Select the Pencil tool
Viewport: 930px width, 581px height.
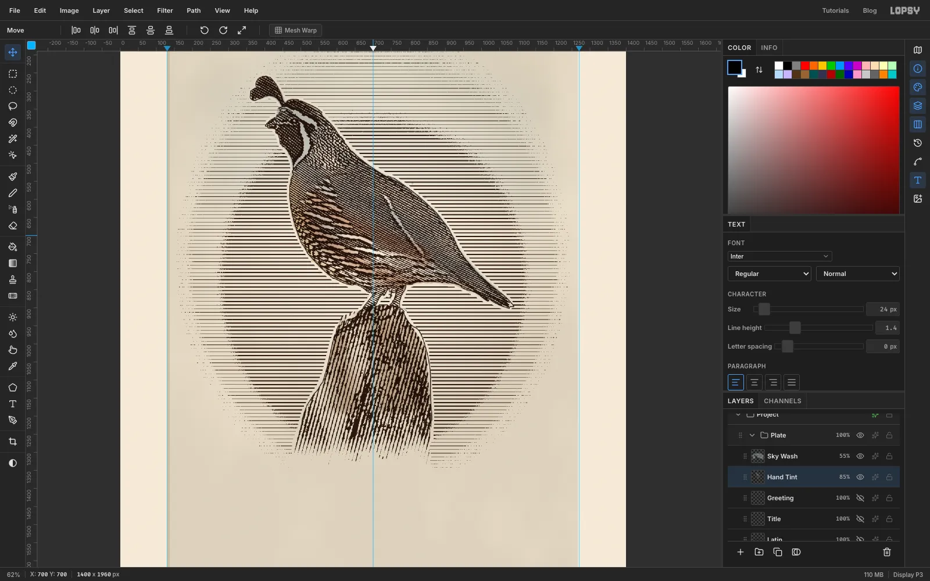(12, 193)
